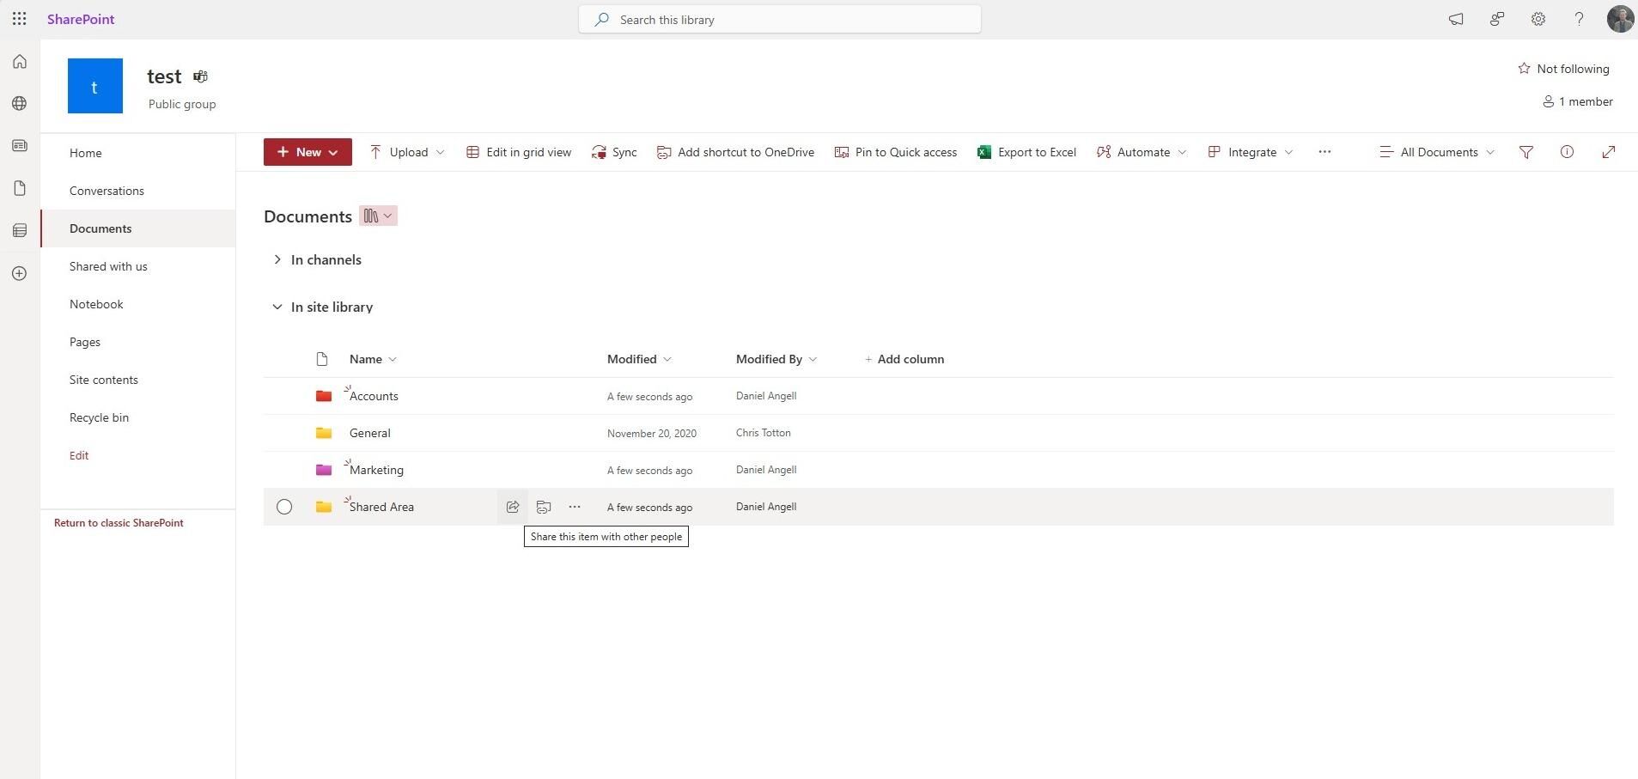The height and width of the screenshot is (779, 1638).
Task: Share the Shared Area folder icon
Action: [513, 507]
